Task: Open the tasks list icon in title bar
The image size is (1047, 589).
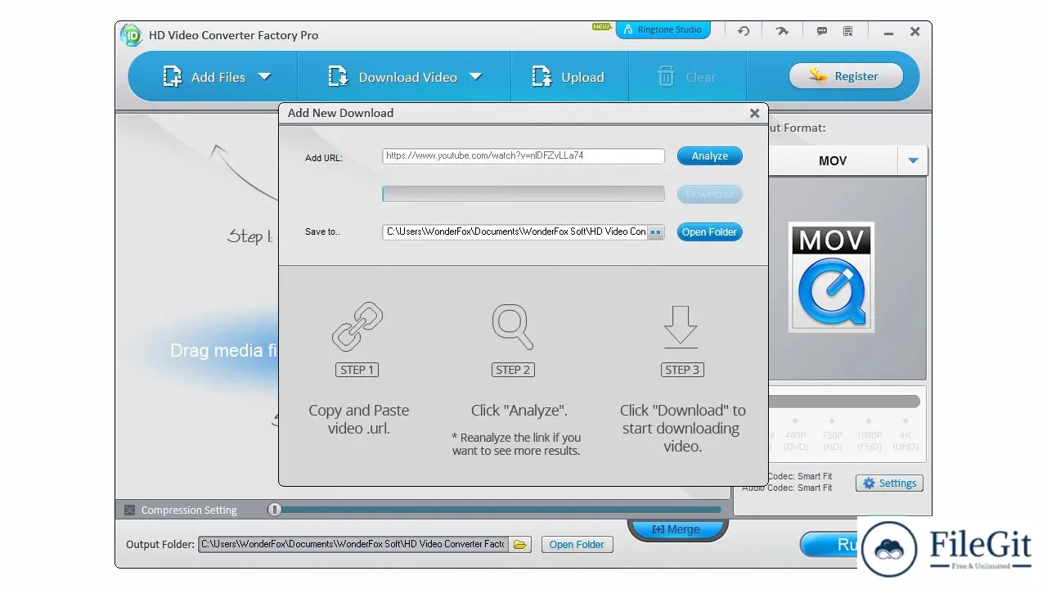Action: pos(847,31)
